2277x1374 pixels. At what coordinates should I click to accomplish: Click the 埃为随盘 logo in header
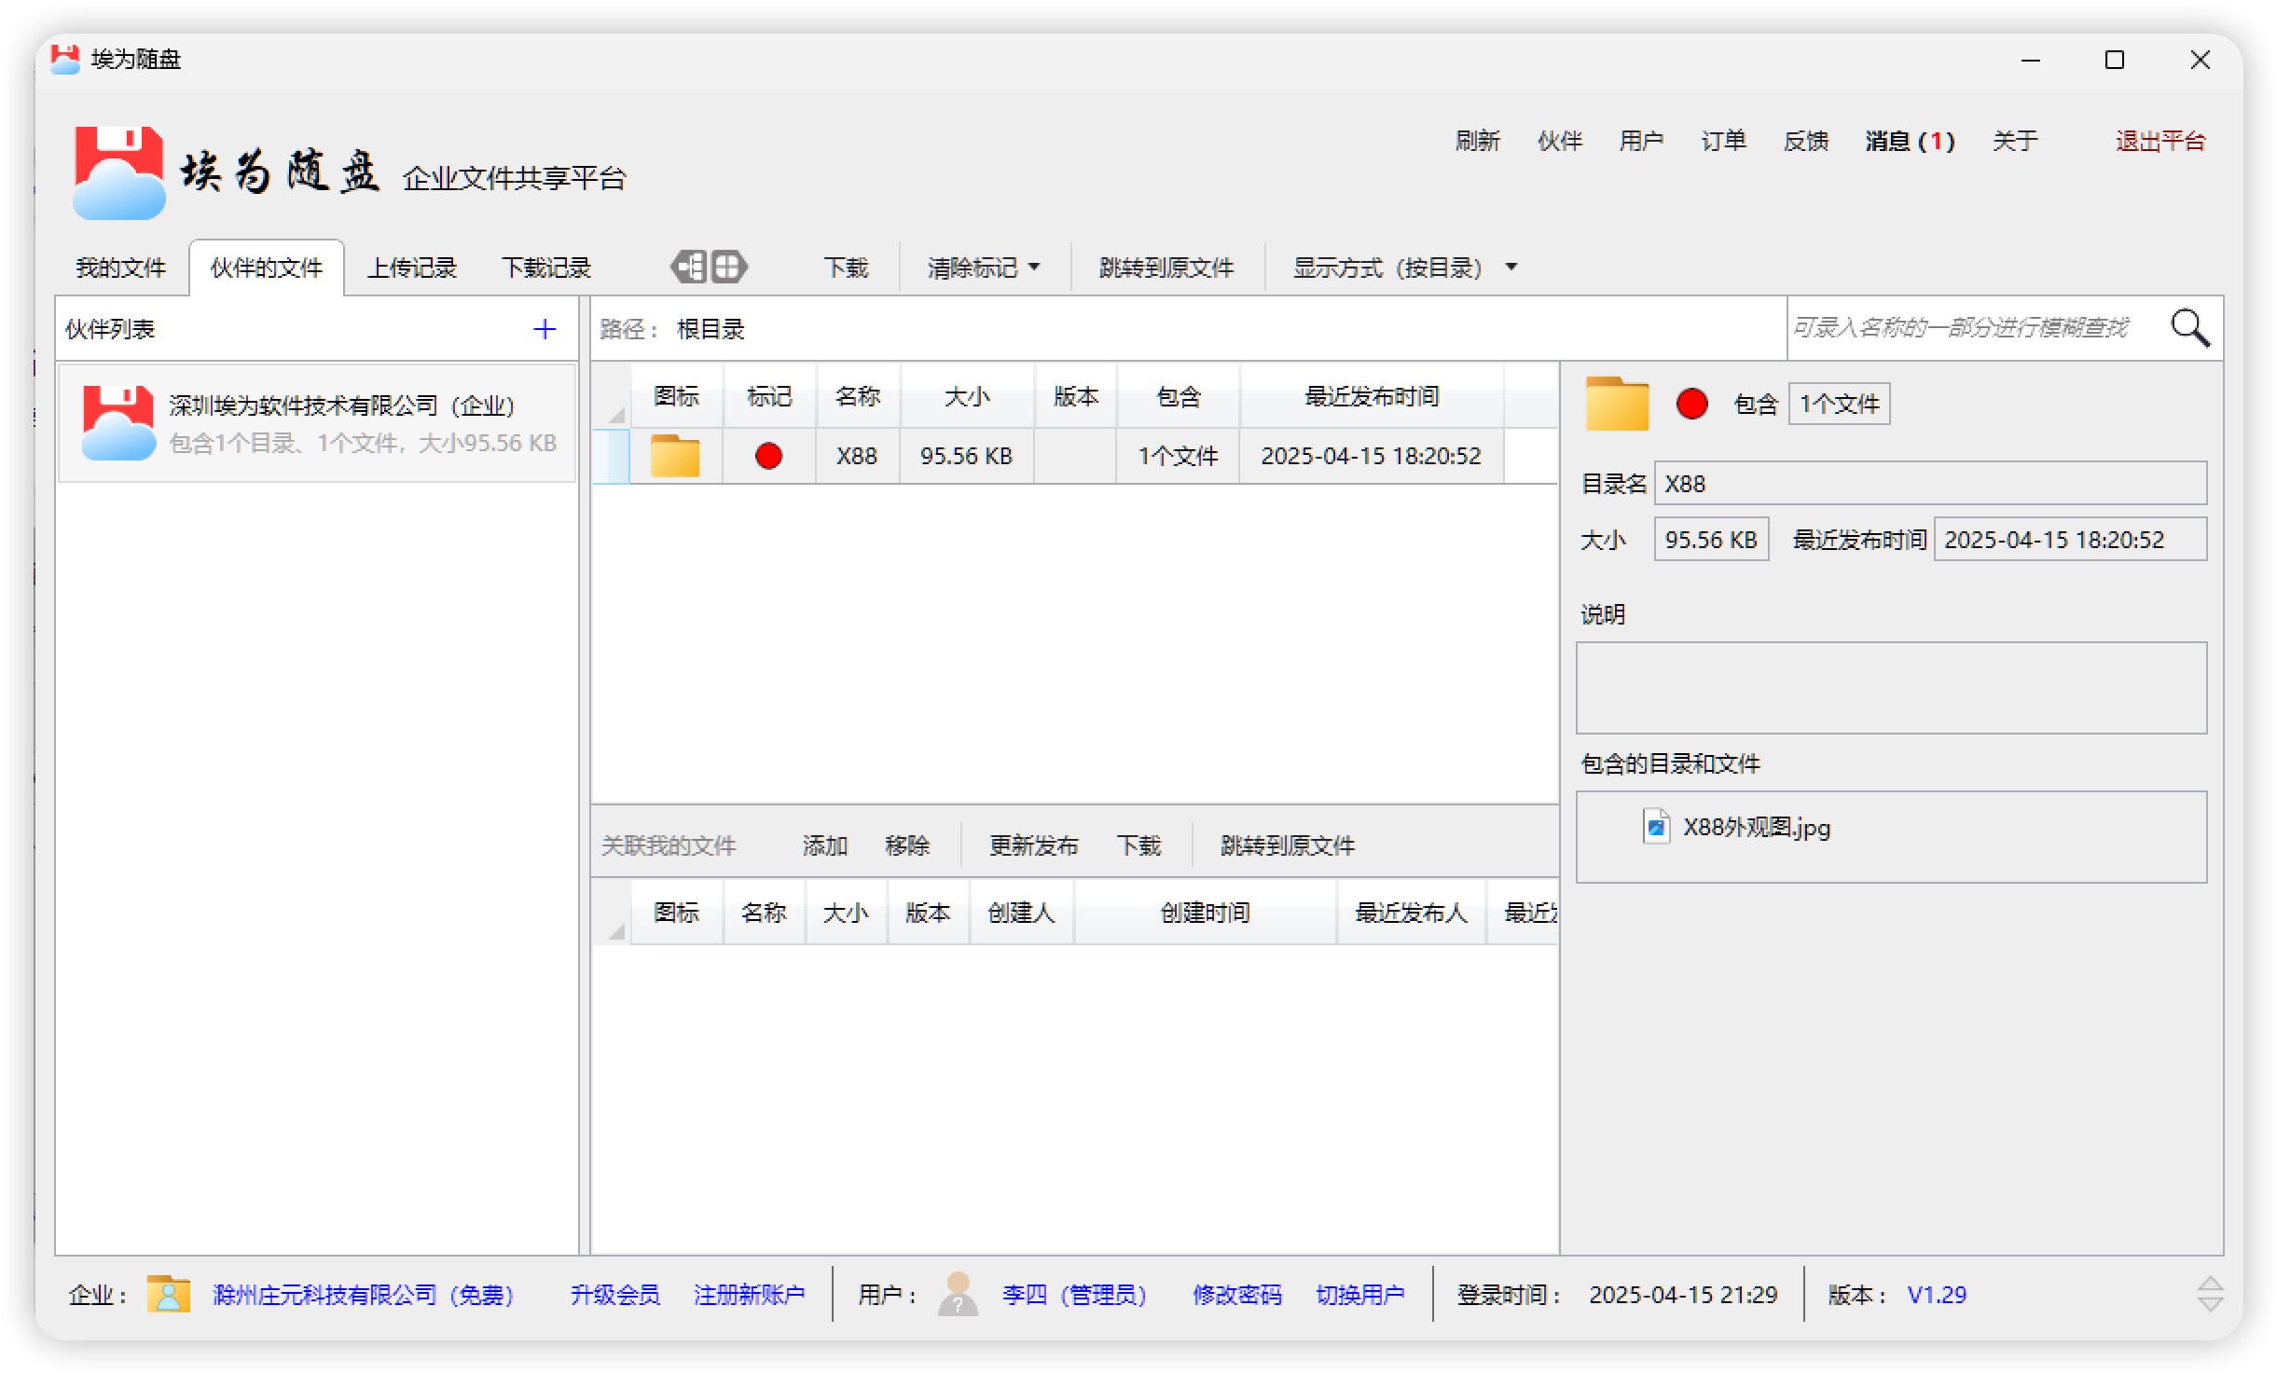(x=119, y=173)
